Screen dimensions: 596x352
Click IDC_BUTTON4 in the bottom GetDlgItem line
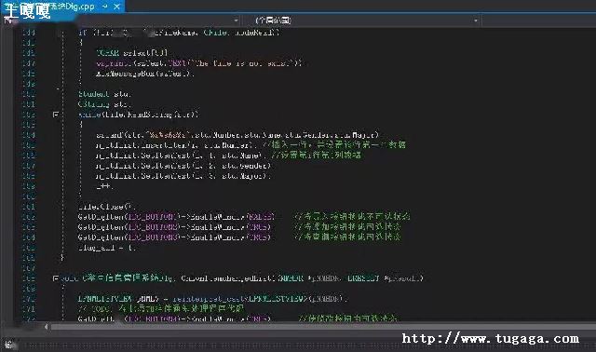click(154, 318)
